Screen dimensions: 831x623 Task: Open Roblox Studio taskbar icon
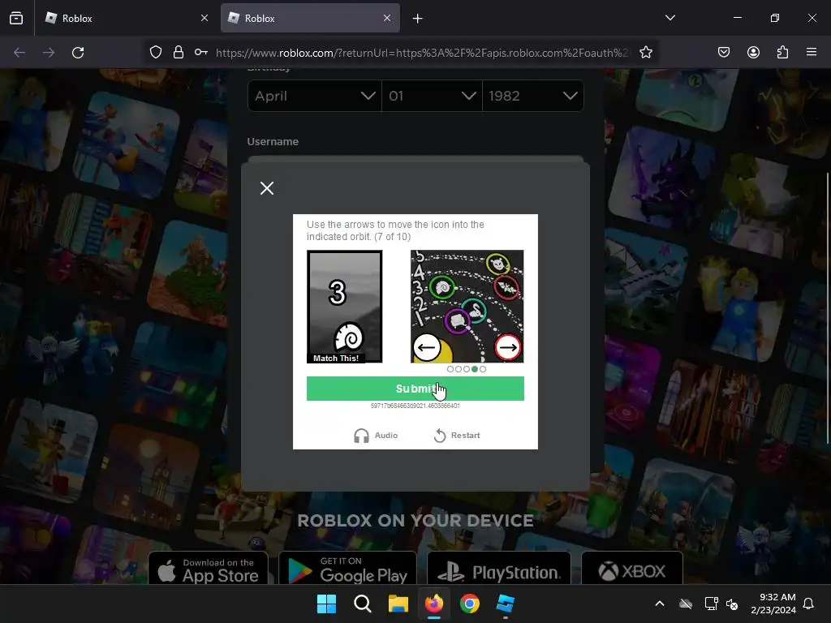pyautogui.click(x=506, y=604)
